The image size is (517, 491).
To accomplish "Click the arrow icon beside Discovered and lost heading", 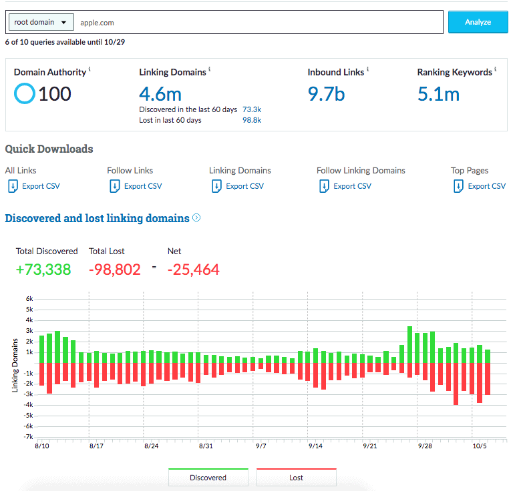I will tap(196, 217).
